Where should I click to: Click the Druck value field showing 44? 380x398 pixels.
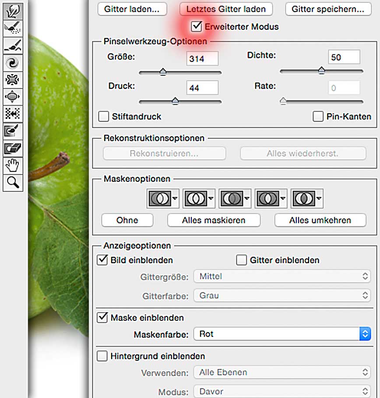click(202, 88)
